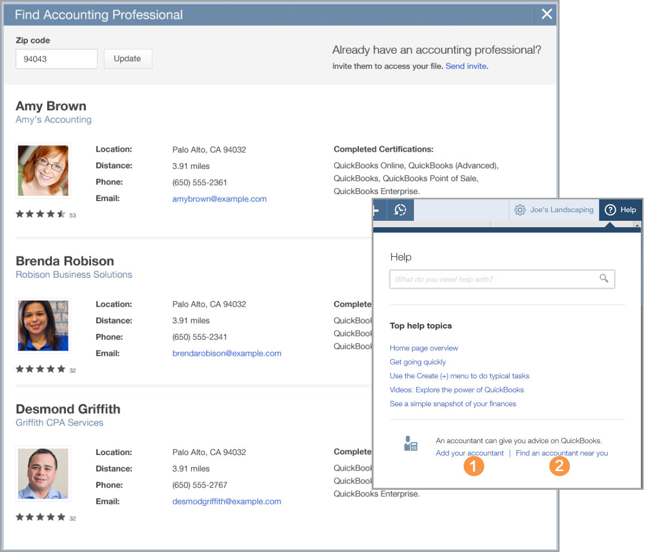Open Home page overview help topic

(424, 348)
